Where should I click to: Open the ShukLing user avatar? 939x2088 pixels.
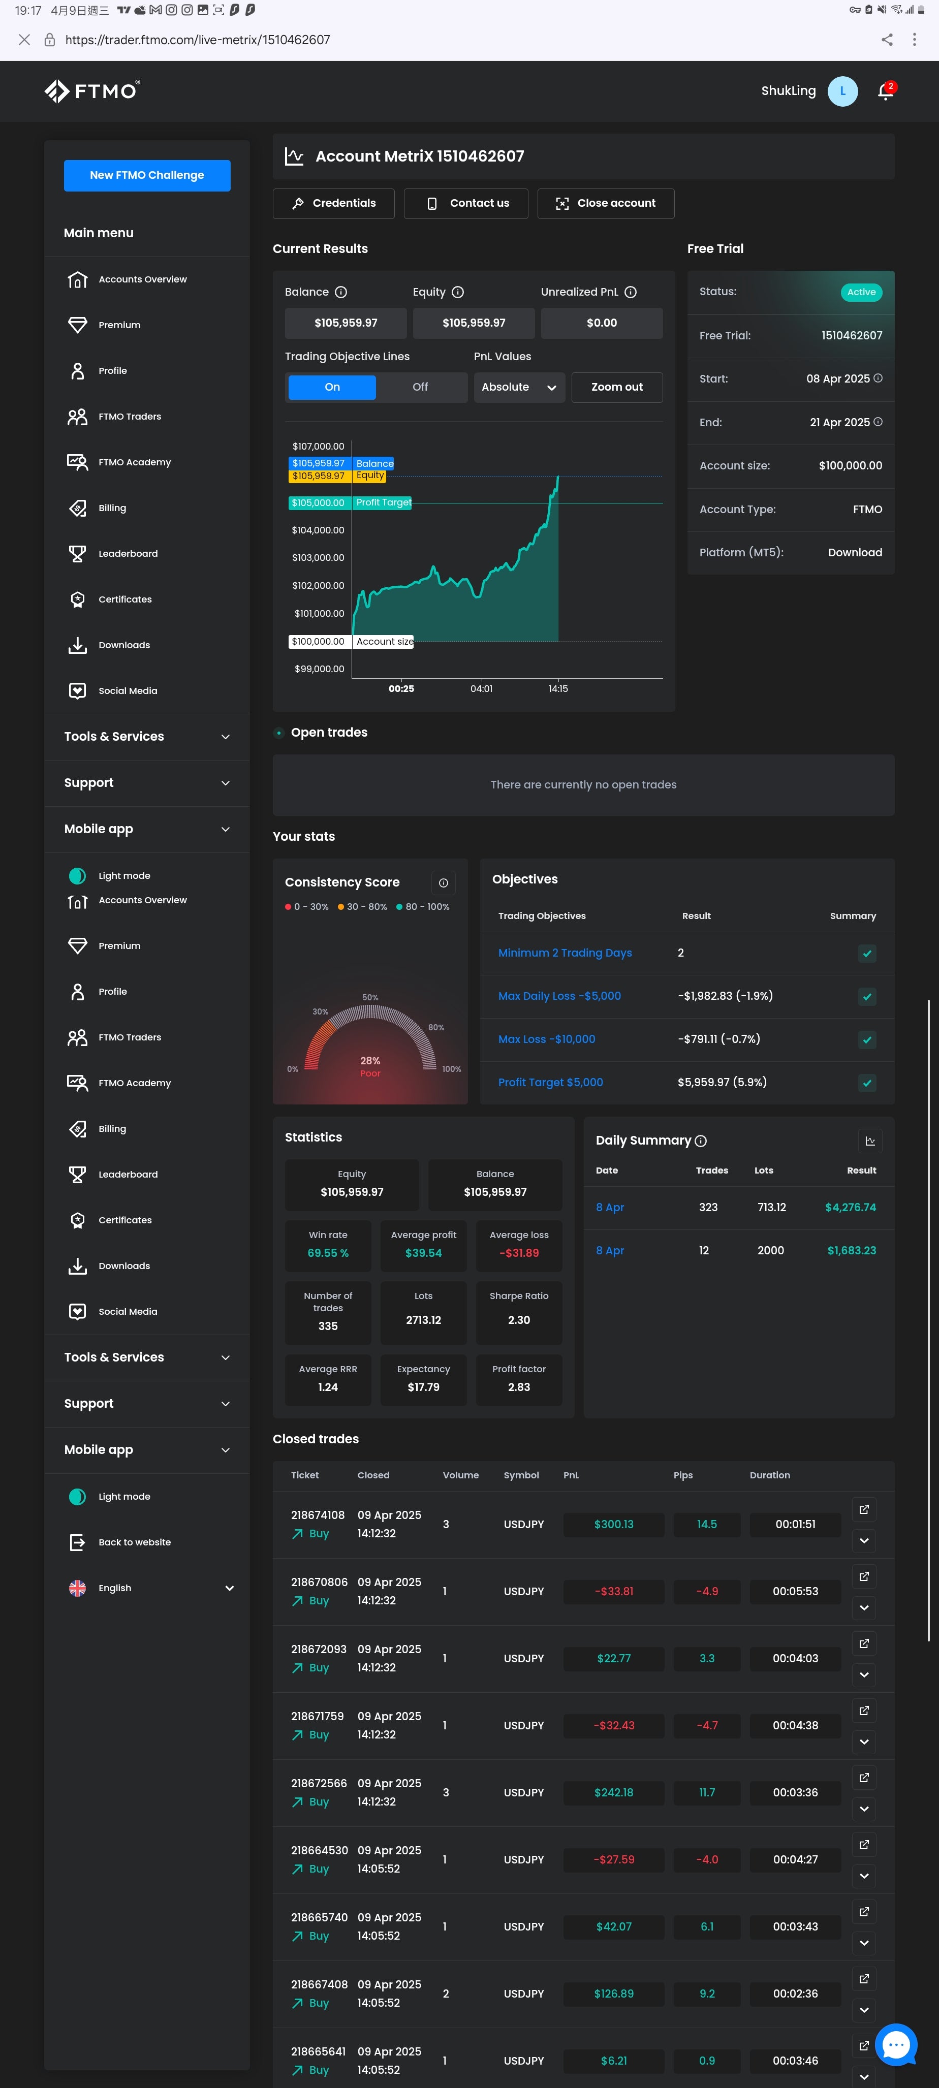tap(842, 91)
